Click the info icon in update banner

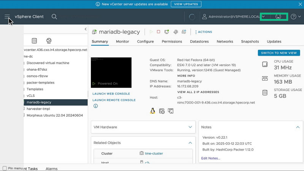point(98,4)
